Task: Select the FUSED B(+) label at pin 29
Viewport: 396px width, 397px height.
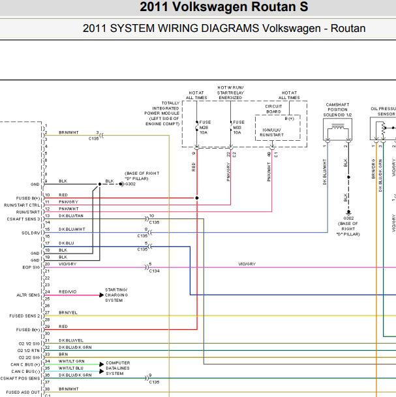Action: 28,330
